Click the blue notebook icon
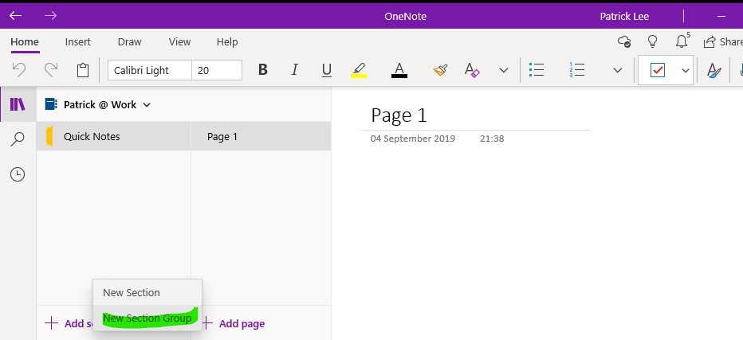The image size is (743, 340). point(51,104)
